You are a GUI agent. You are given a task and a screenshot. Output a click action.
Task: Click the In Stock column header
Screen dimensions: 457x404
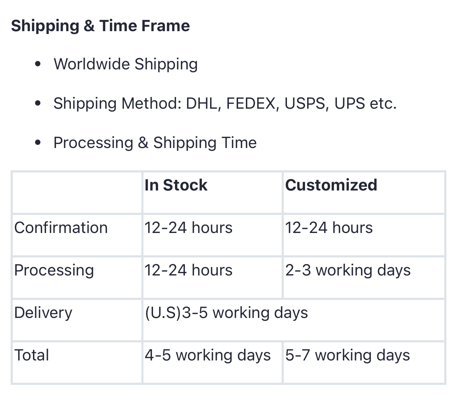coord(176,185)
